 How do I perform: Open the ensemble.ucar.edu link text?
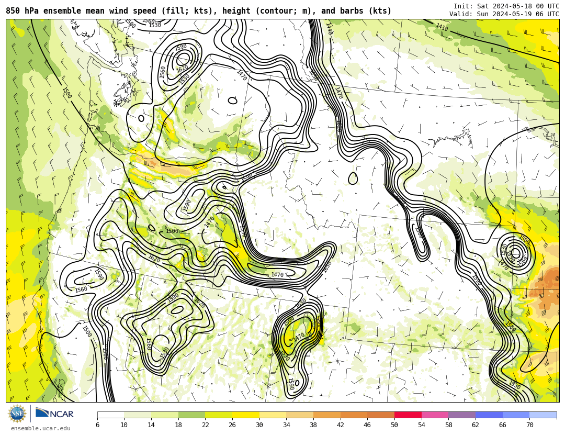(x=41, y=429)
